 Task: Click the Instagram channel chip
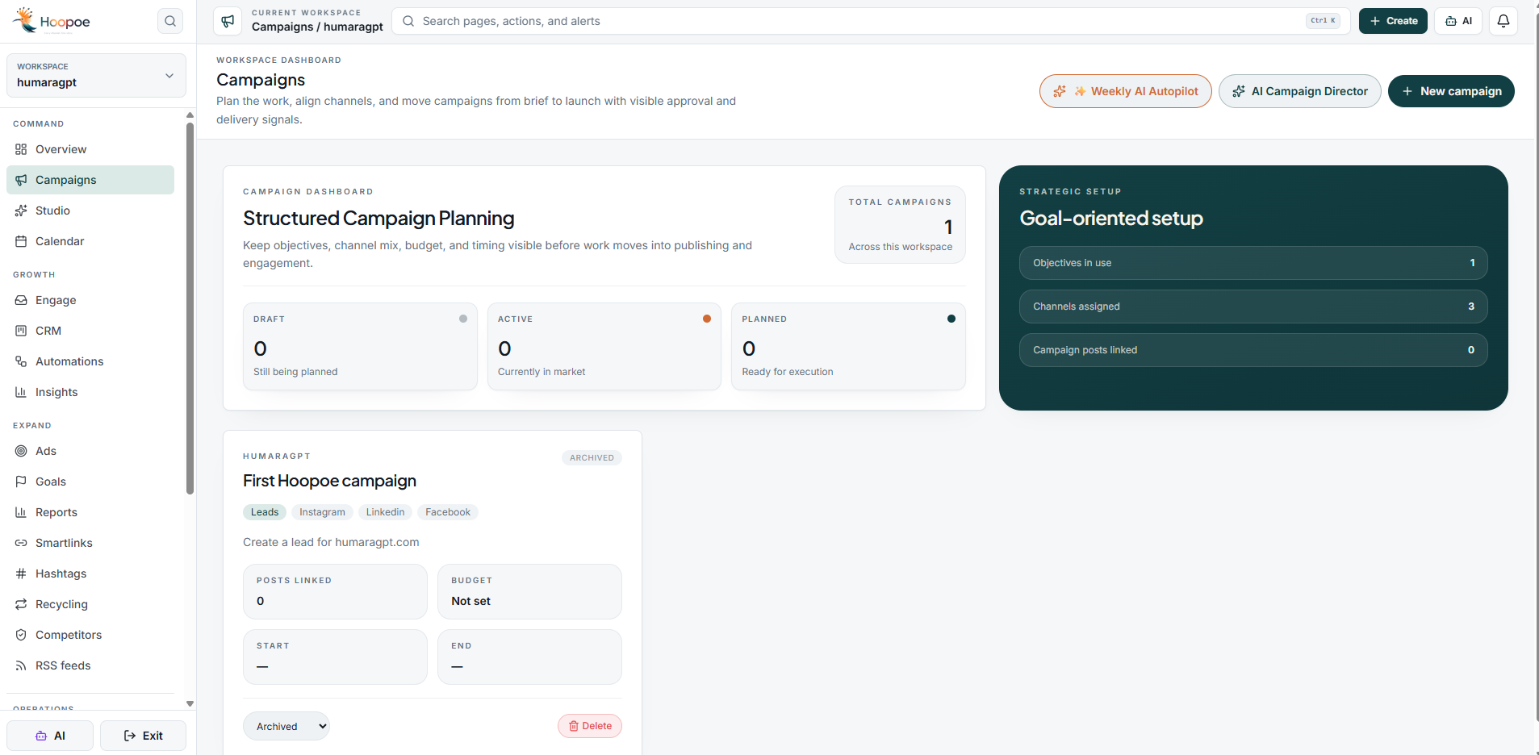click(x=322, y=512)
